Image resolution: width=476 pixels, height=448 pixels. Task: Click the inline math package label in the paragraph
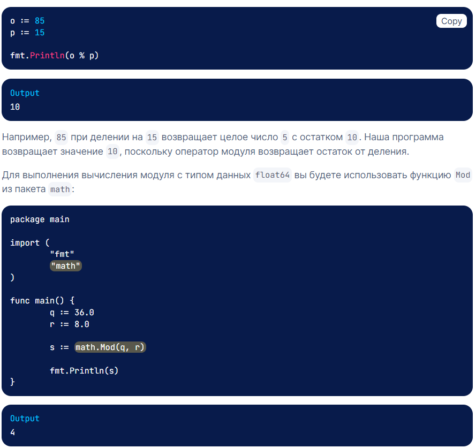(x=59, y=189)
